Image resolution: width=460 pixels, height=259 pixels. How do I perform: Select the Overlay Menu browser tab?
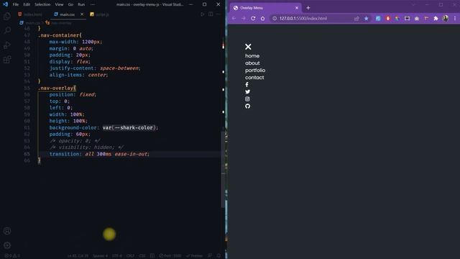(265, 8)
